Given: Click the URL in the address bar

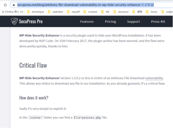Looking at the screenshot, I should 86,5.
